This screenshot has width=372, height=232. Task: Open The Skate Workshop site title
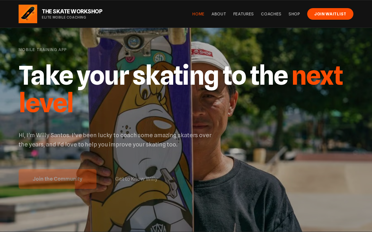pyautogui.click(x=72, y=11)
